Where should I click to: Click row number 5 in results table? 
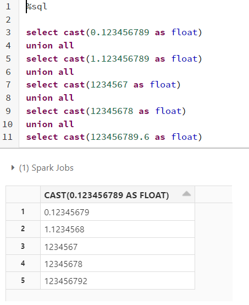23,280
